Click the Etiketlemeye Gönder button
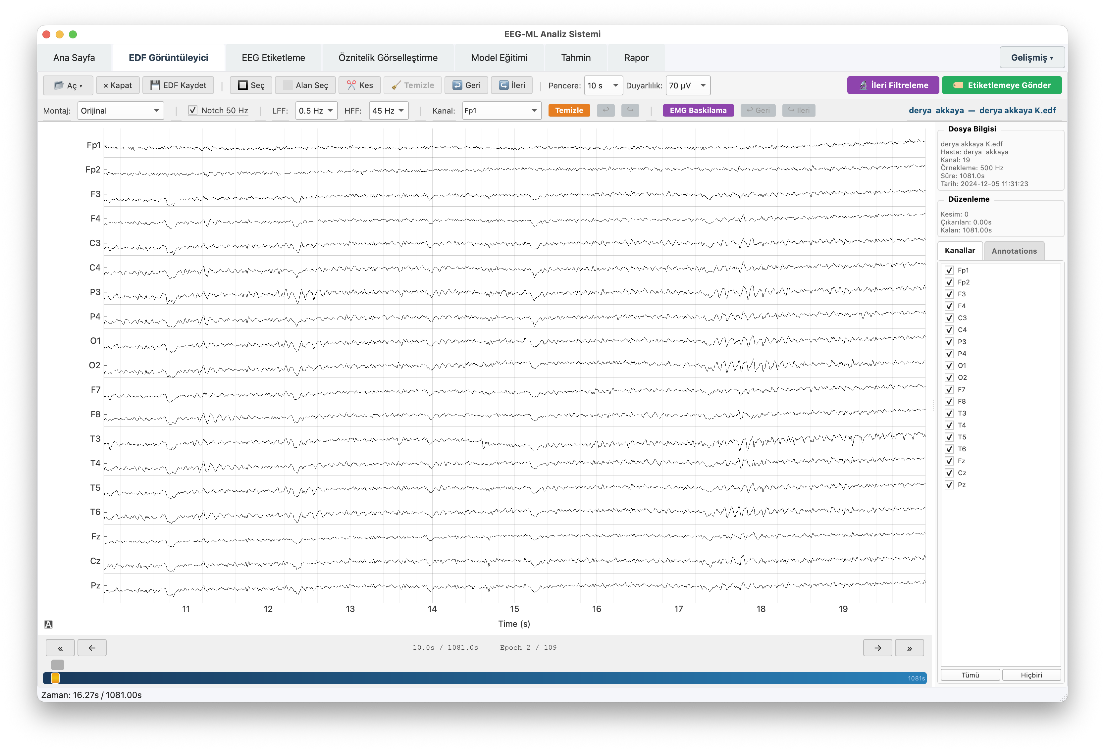The height and width of the screenshot is (751, 1105). pos(1001,85)
